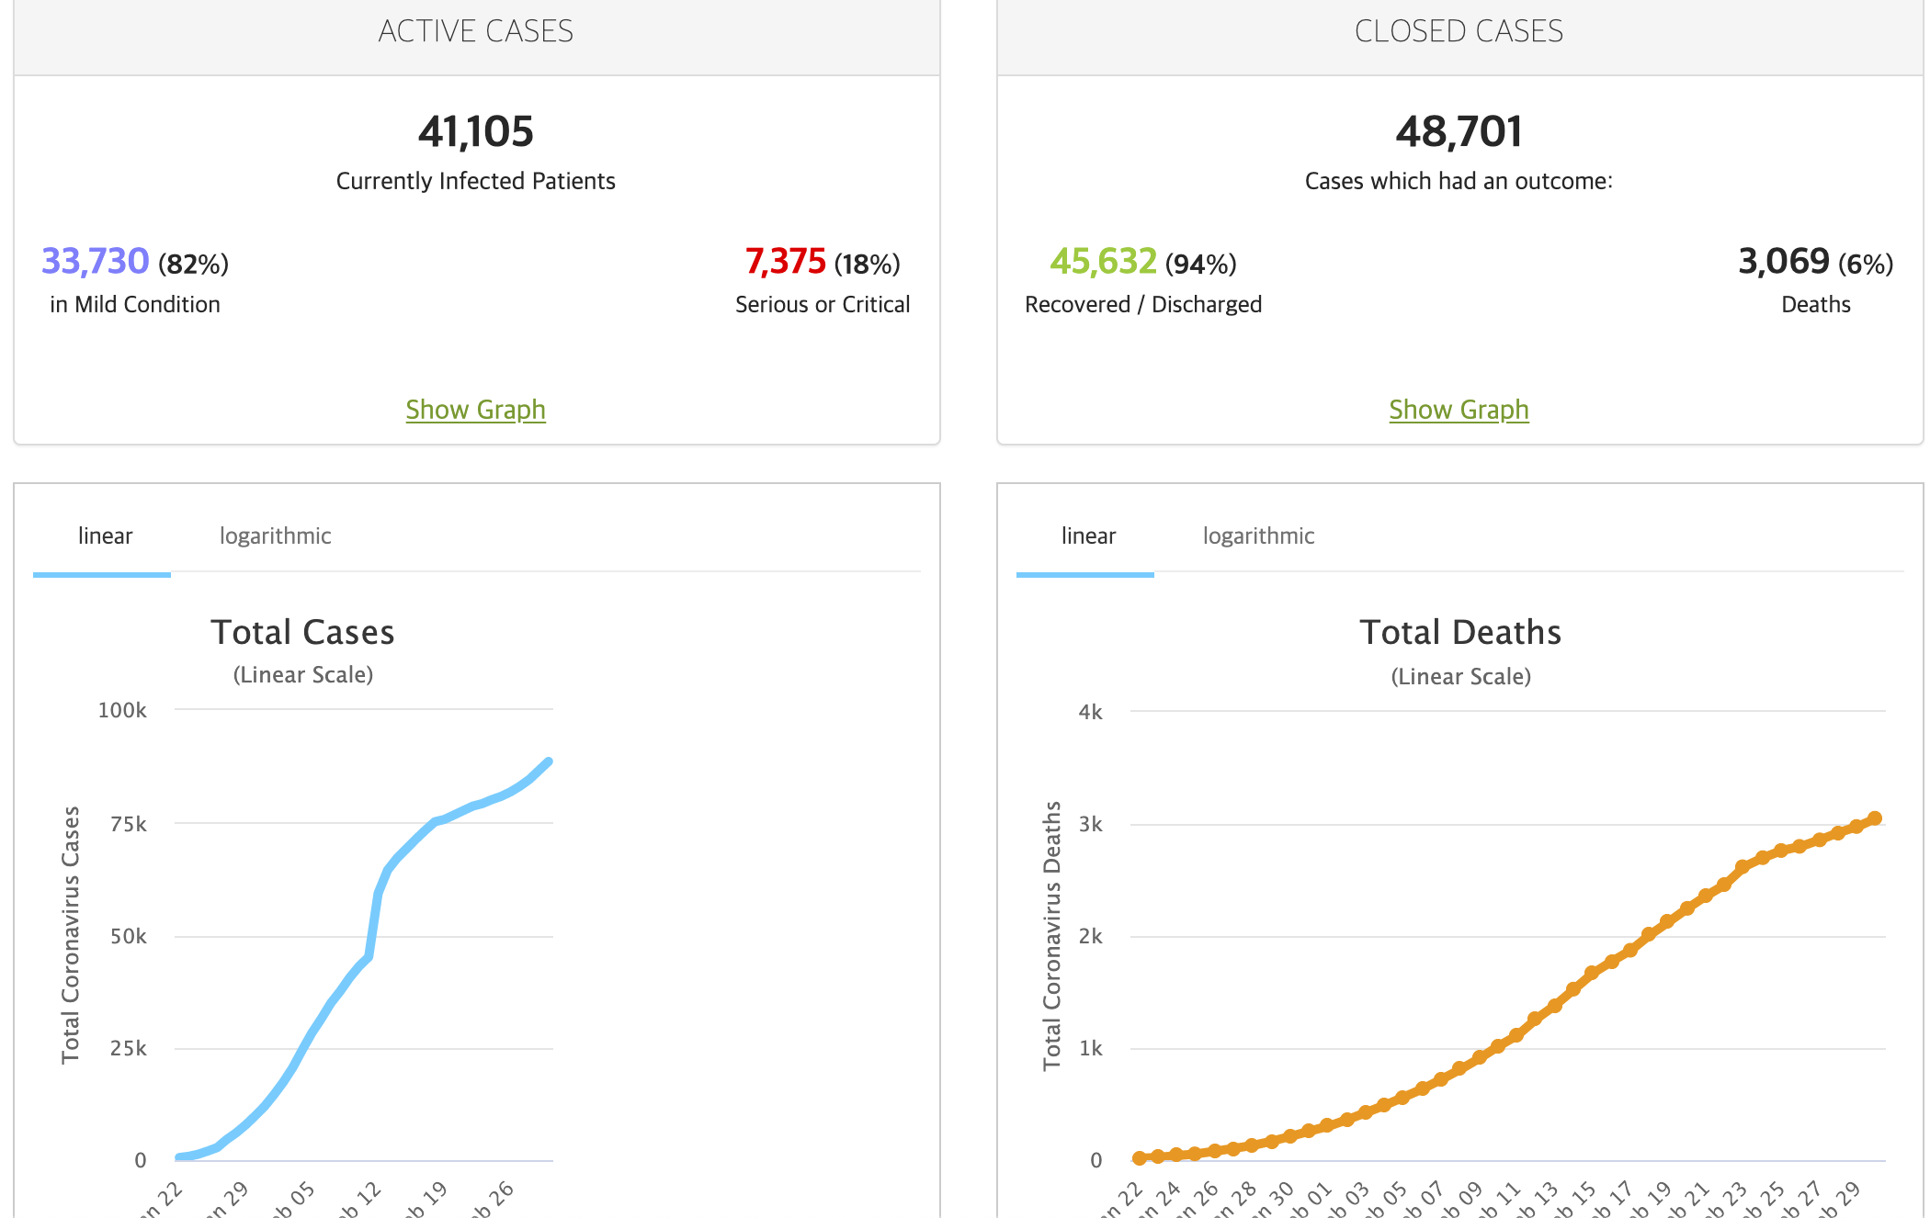Switch Total Cases chart to logarithmic tab
The width and height of the screenshot is (1930, 1218).
[x=275, y=536]
